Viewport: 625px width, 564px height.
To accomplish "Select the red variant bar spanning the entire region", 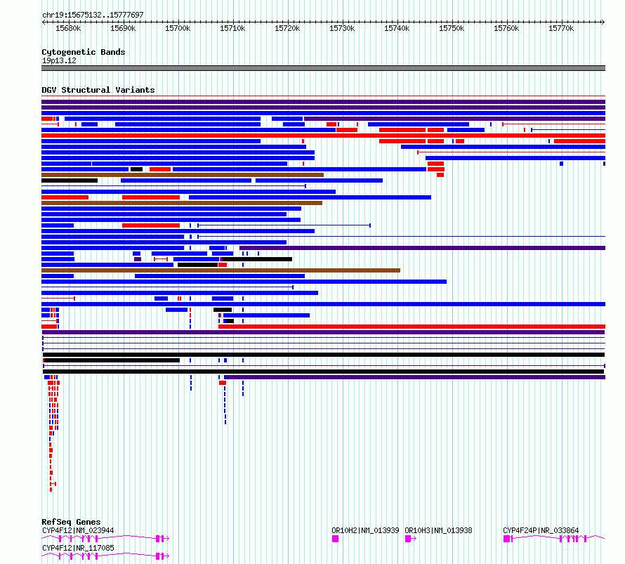I will pos(323,136).
